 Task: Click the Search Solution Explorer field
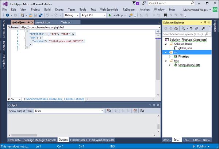(182, 34)
